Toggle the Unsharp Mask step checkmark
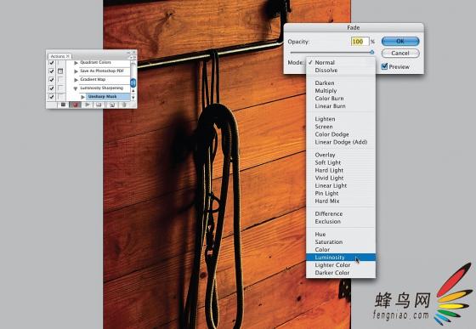 click(x=51, y=97)
